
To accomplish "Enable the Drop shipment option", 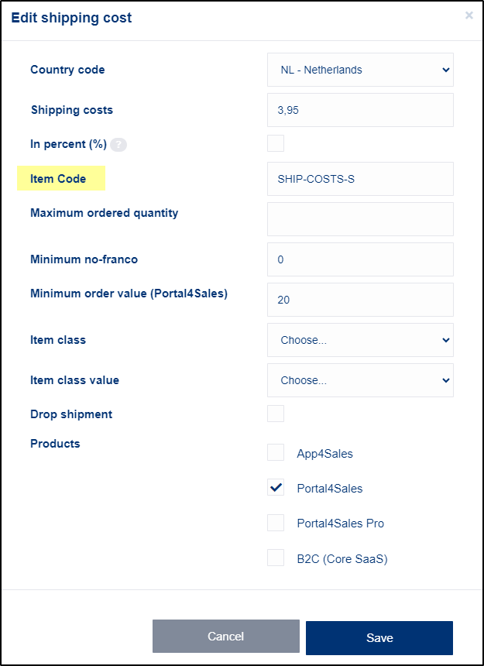I will pyautogui.click(x=276, y=414).
